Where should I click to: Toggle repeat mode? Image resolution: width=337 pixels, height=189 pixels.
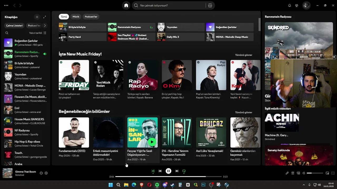[184, 171]
